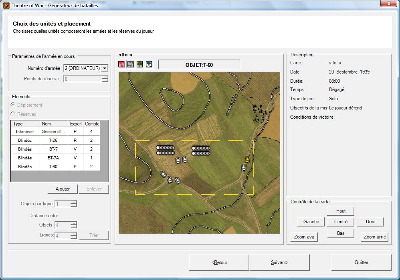The width and height of the screenshot is (400, 280).
Task: Click the Type column header
Action: [25, 124]
